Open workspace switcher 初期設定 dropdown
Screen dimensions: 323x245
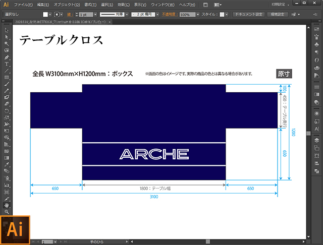[280, 5]
